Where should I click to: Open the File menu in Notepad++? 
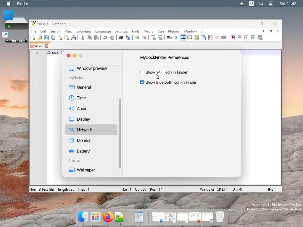point(33,31)
